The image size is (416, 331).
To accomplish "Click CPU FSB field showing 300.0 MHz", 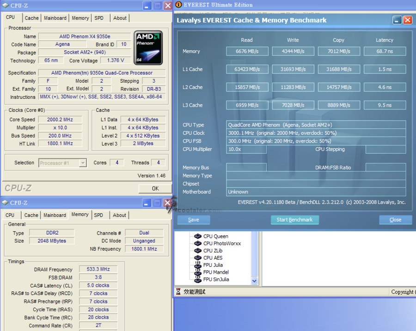I will [316, 141].
